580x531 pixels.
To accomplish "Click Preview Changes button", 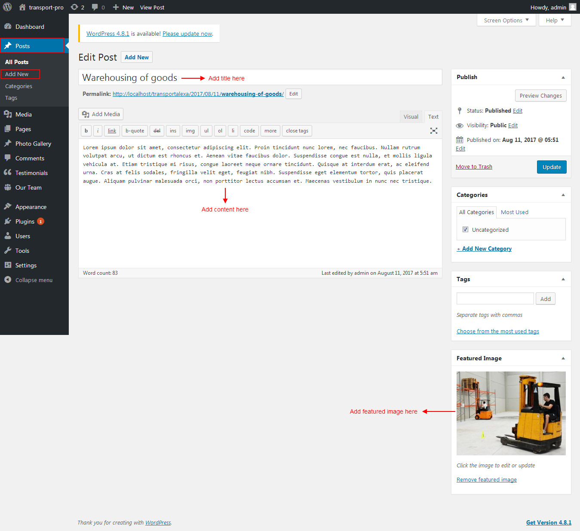I will click(x=540, y=95).
